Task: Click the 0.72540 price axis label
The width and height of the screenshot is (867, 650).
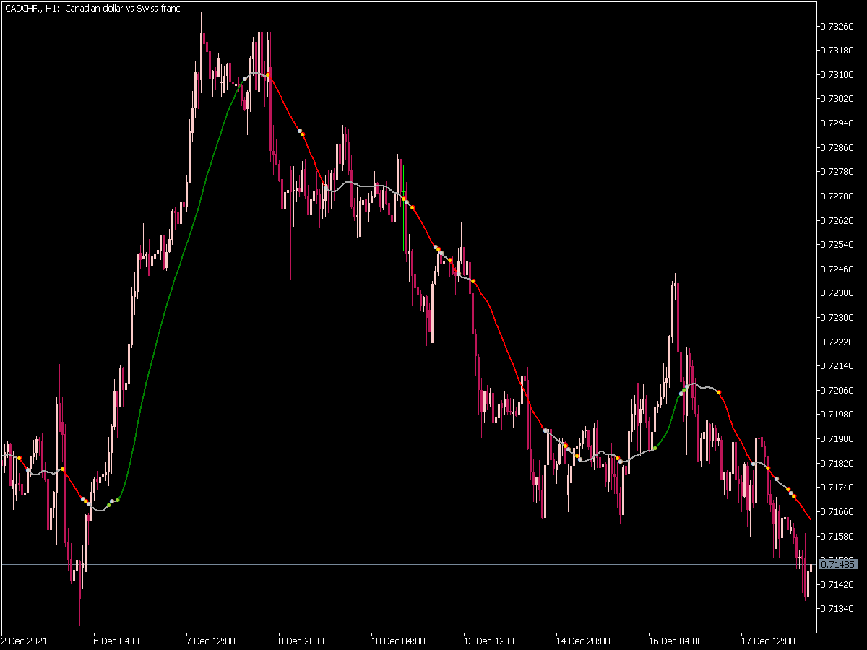Action: click(x=837, y=245)
